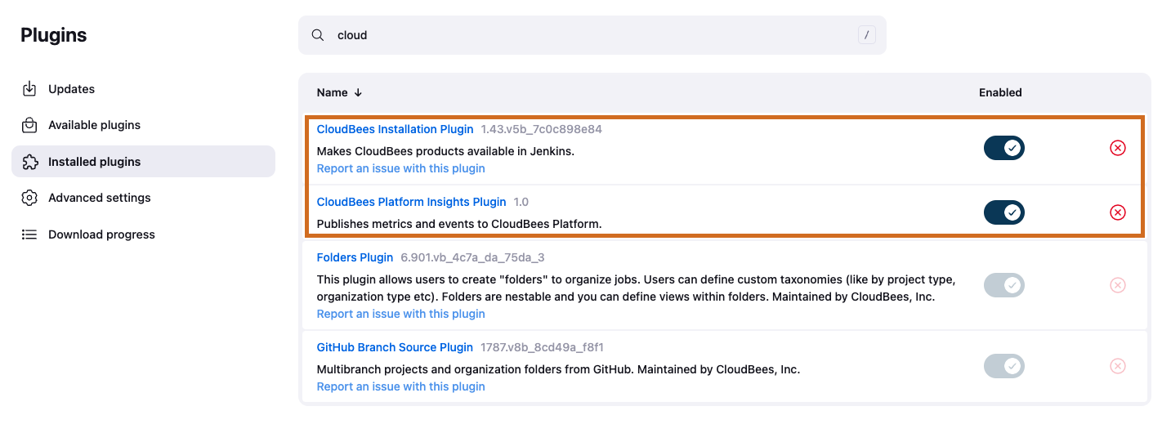Click the Available plugins shopping bag icon
The image size is (1171, 442).
point(29,125)
